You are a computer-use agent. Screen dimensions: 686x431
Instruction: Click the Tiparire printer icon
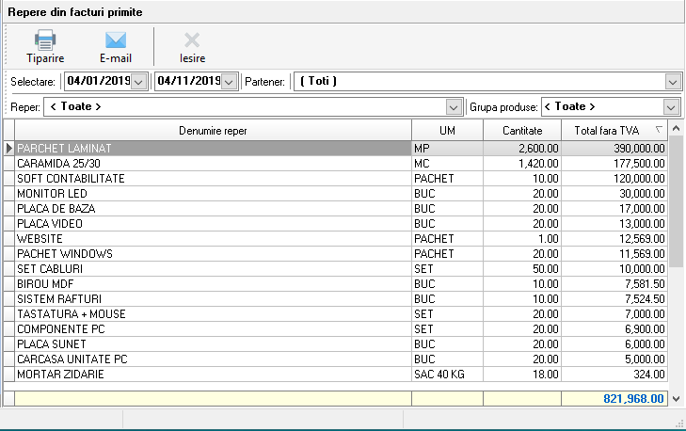point(45,40)
